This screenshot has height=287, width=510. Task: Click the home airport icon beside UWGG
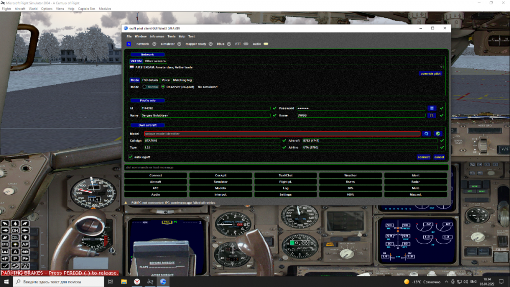(432, 116)
